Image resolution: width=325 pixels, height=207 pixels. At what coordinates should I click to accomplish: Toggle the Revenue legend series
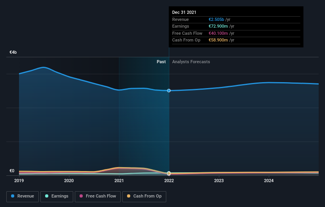point(23,196)
